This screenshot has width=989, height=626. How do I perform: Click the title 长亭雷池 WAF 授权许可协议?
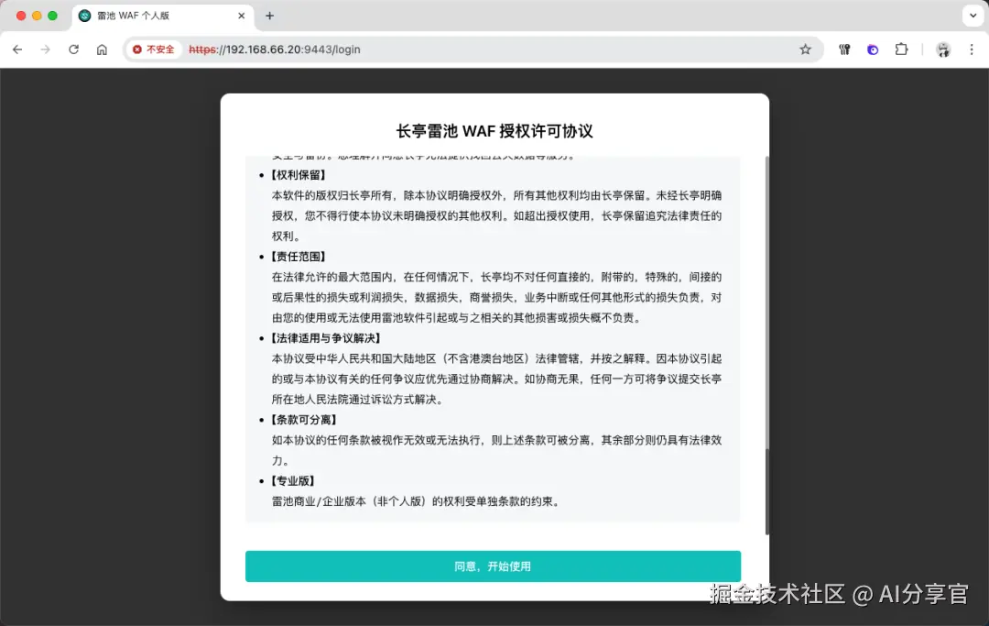pyautogui.click(x=494, y=131)
